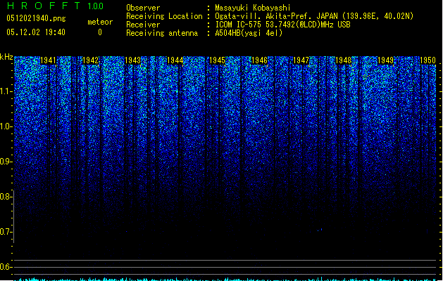Click the 1950 time marker

[428, 60]
